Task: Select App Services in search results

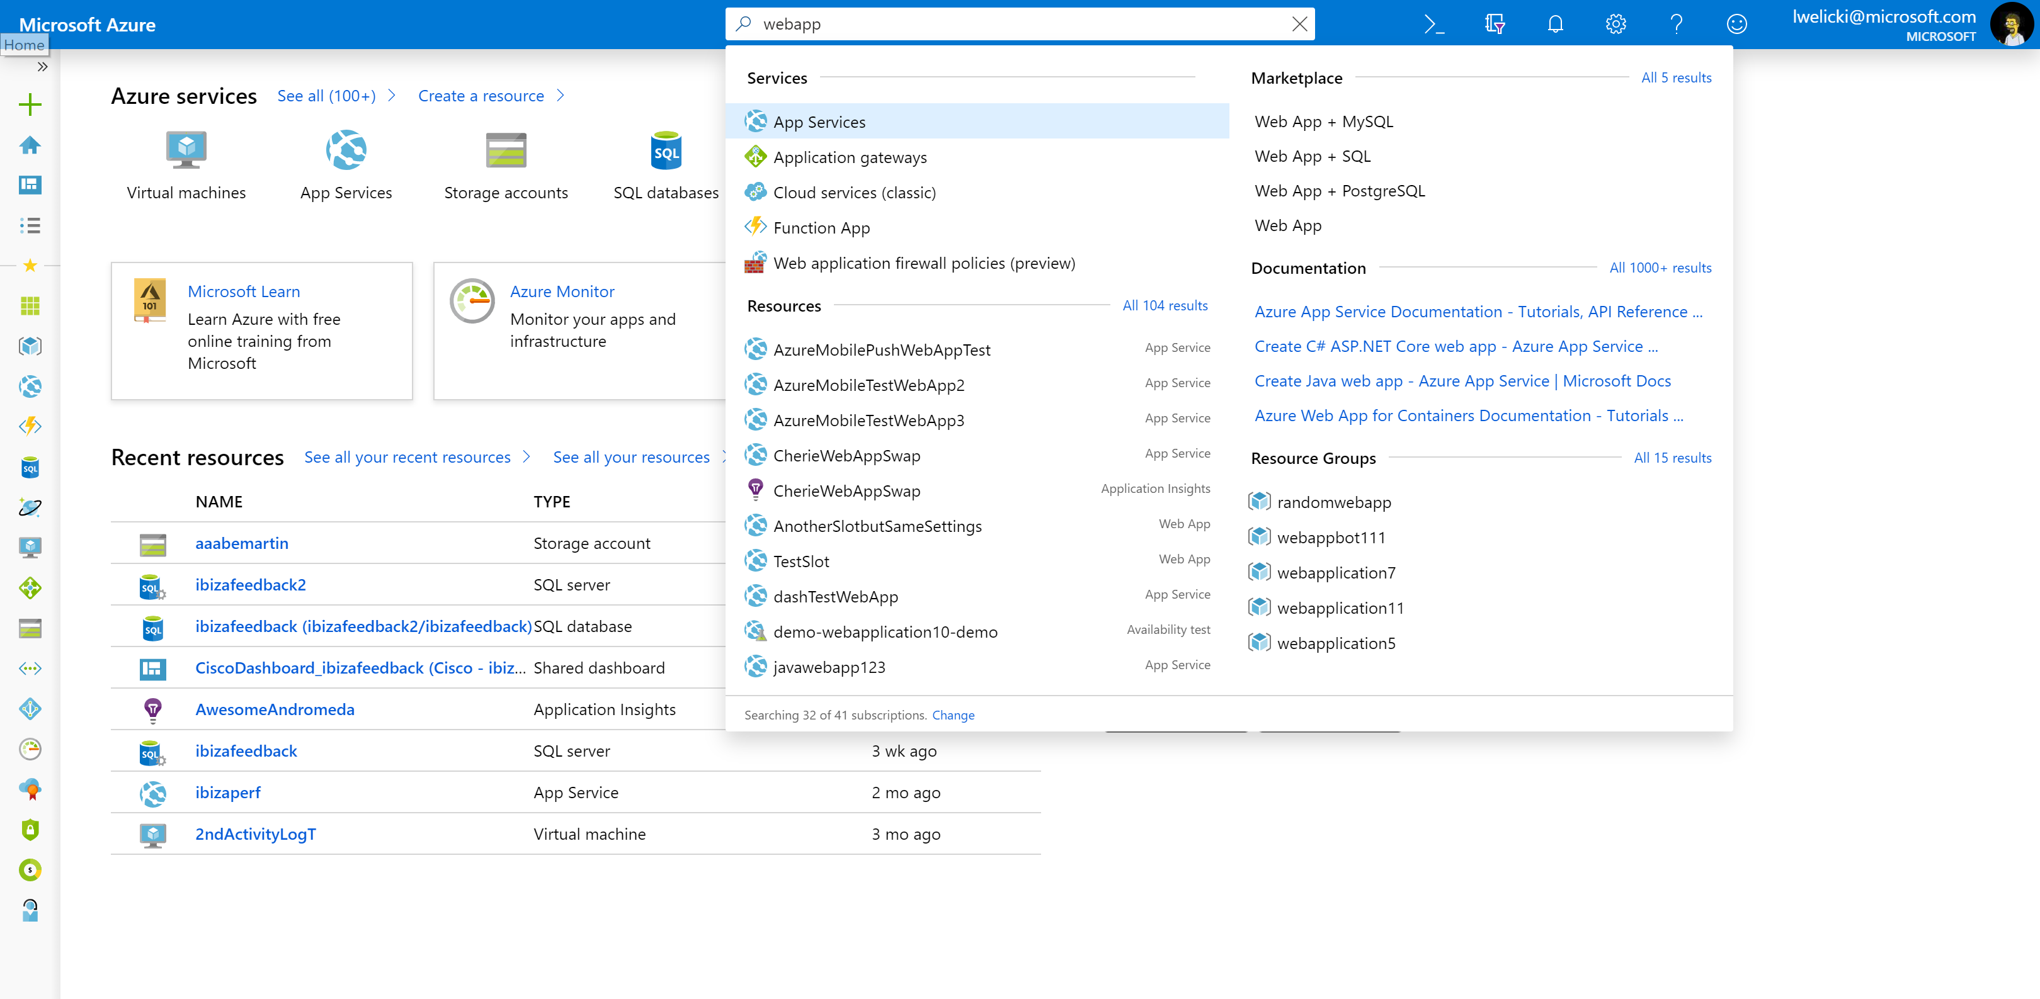Action: pyautogui.click(x=819, y=122)
